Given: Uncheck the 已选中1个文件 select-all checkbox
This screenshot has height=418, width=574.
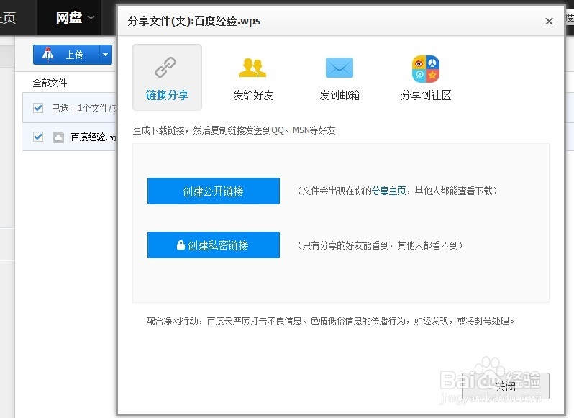Looking at the screenshot, I should [x=38, y=108].
